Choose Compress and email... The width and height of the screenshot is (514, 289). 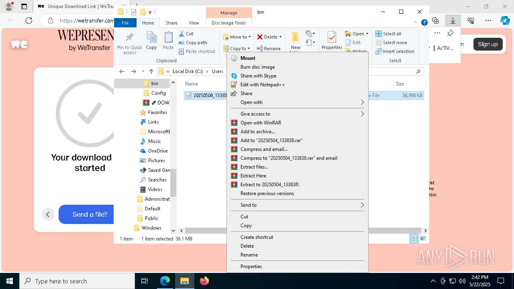298,149
